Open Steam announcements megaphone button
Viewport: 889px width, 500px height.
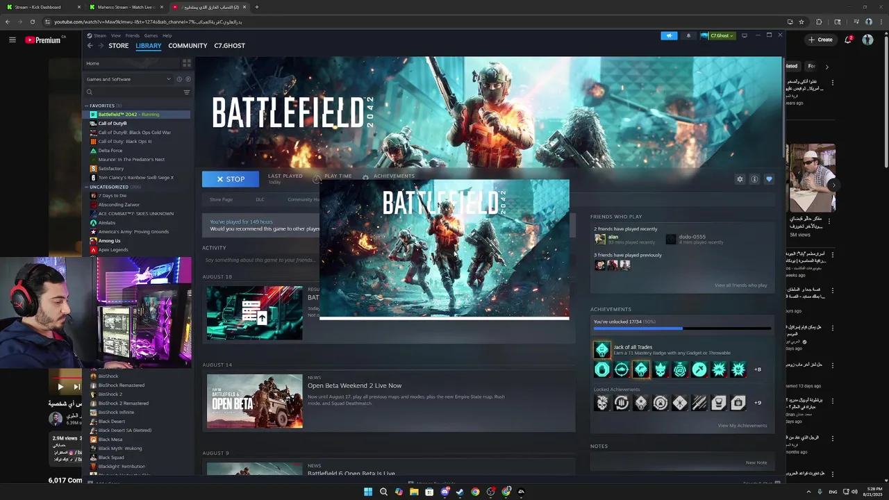click(x=669, y=35)
